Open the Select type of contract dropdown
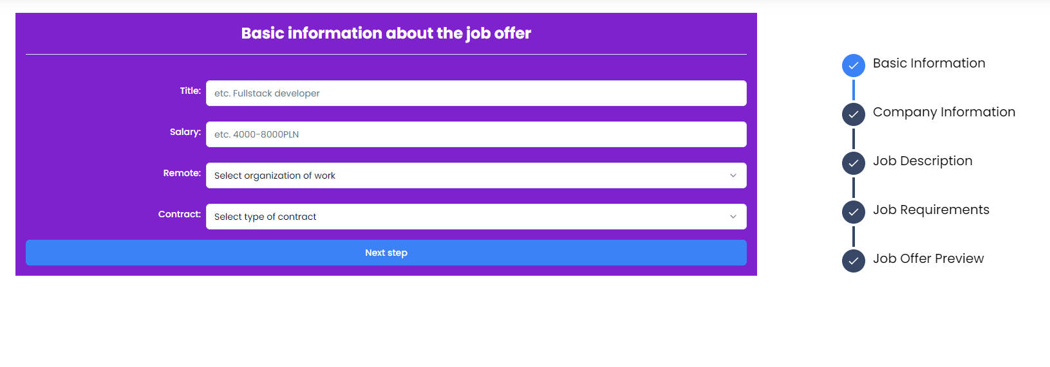 click(x=476, y=217)
